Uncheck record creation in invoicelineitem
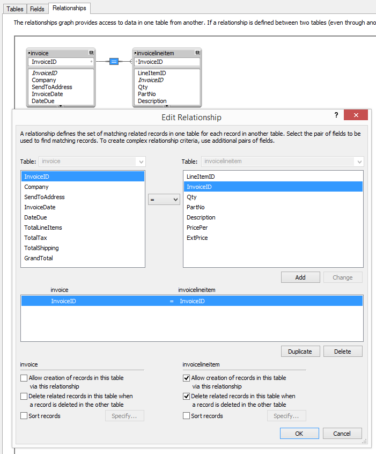Viewport: 376px width, 454px height. [187, 378]
